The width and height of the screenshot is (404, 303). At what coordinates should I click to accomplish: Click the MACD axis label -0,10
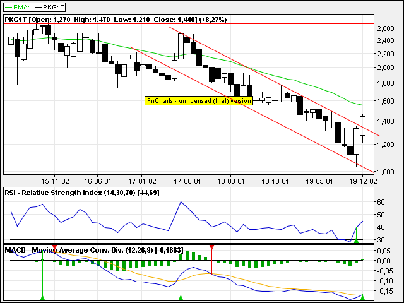[384, 281]
